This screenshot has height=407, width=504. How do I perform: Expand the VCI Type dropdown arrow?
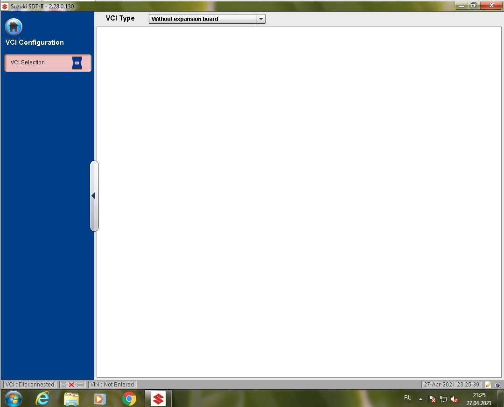pyautogui.click(x=261, y=19)
